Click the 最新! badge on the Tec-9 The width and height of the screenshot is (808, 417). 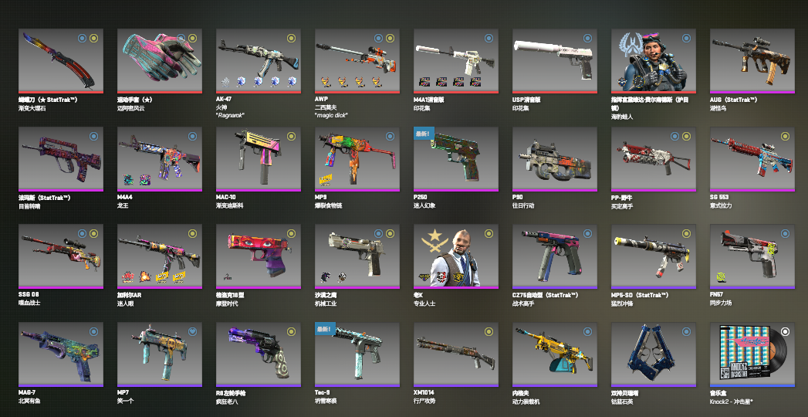325,328
